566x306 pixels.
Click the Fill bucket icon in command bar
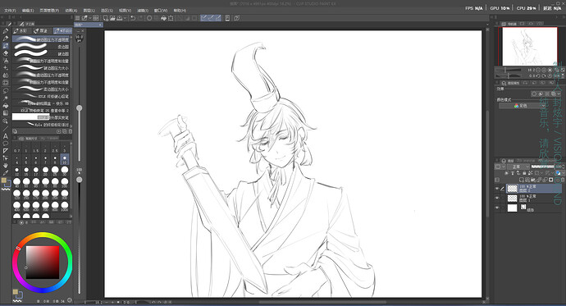(x=163, y=18)
